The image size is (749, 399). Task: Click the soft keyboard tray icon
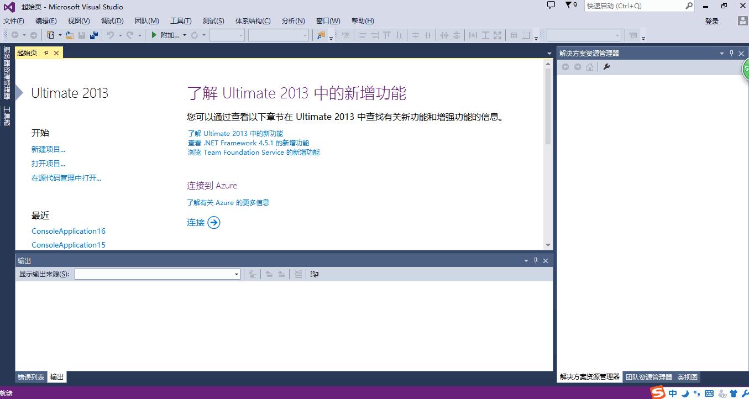point(709,393)
